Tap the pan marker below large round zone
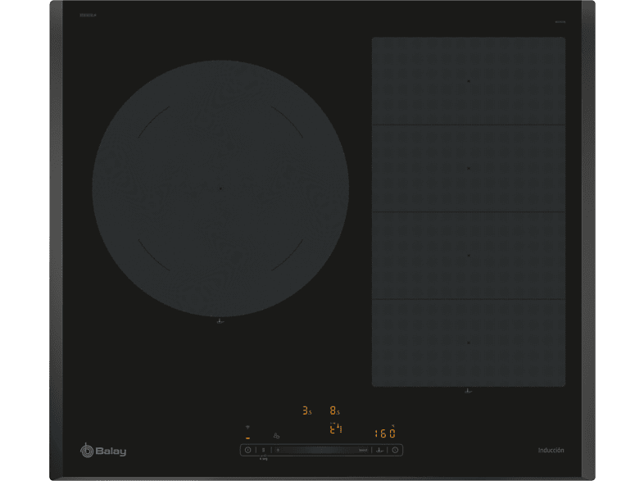This screenshot has width=644, height=481. tap(220, 323)
